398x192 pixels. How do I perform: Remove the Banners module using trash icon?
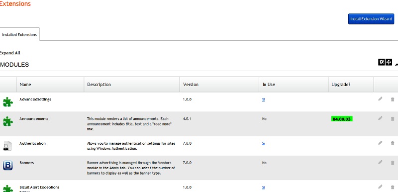pyautogui.click(x=393, y=163)
